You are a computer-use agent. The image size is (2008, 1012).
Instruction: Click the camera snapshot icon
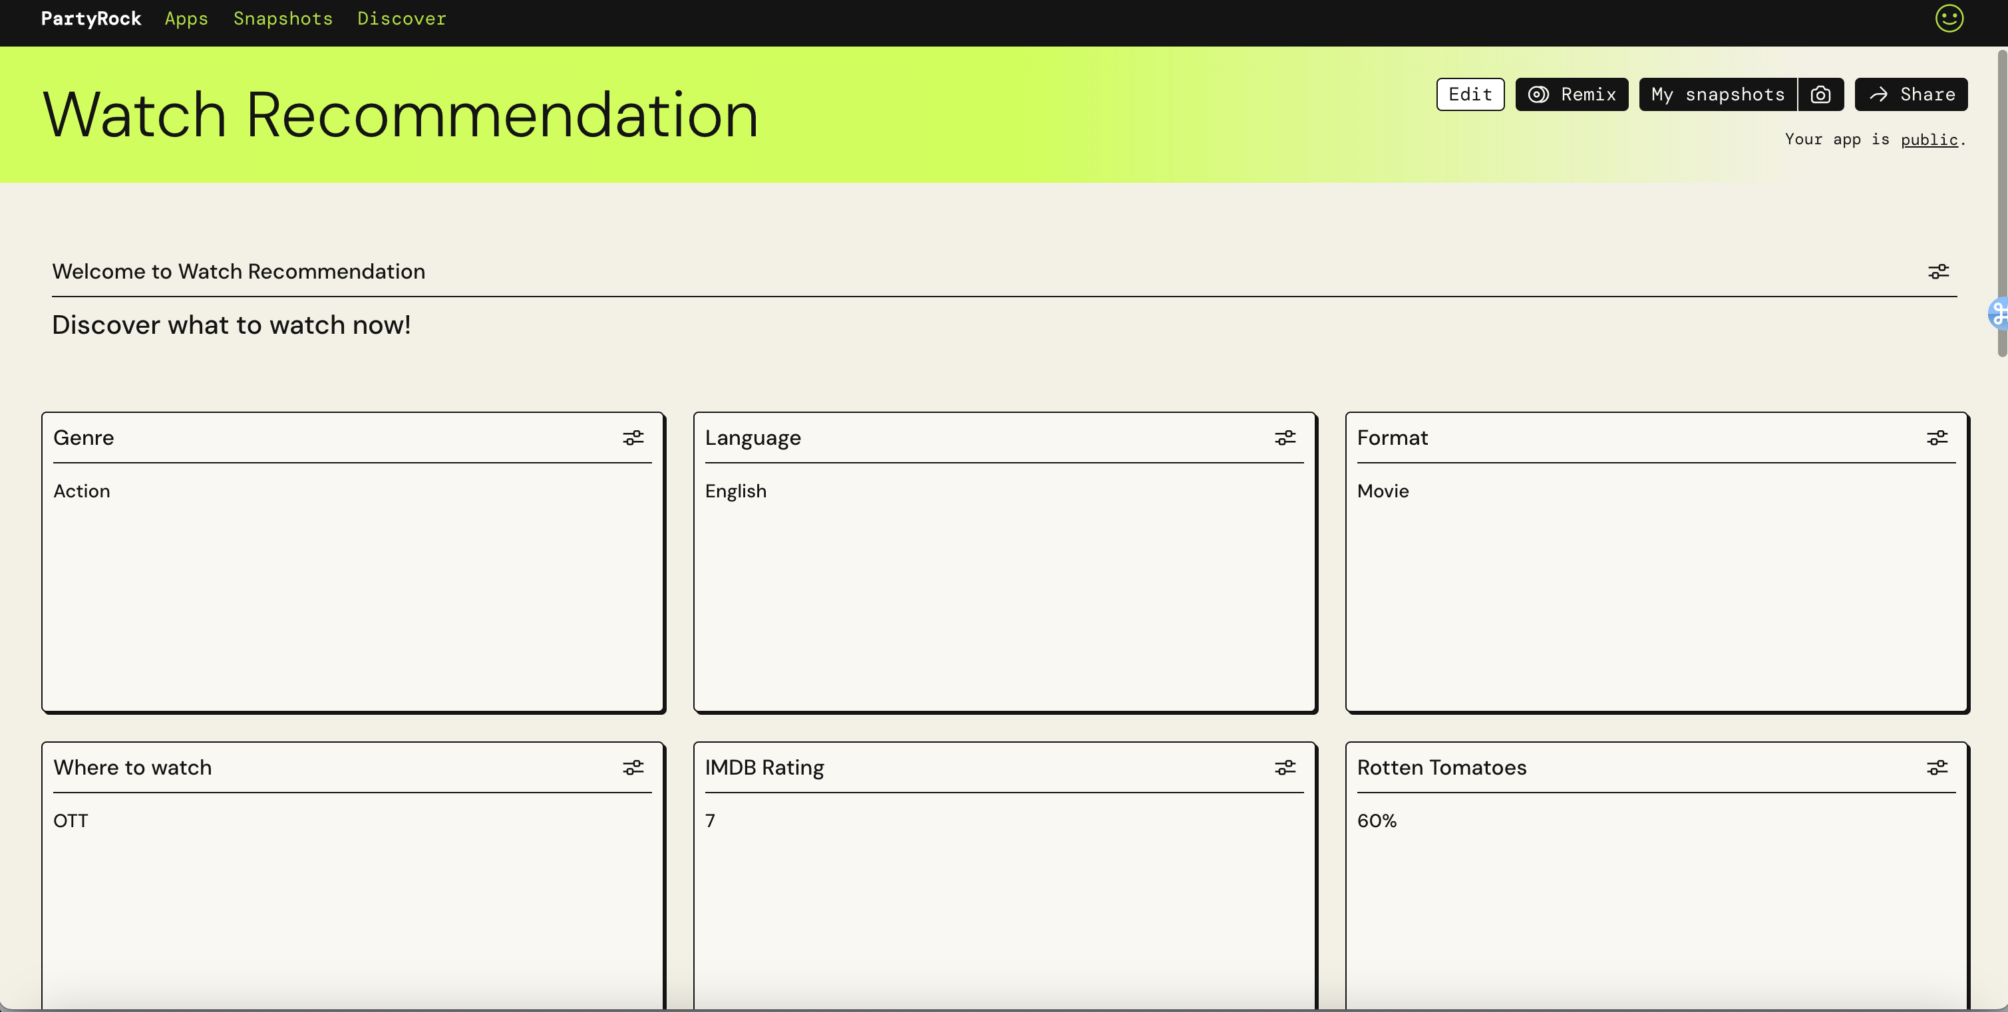(x=1820, y=94)
